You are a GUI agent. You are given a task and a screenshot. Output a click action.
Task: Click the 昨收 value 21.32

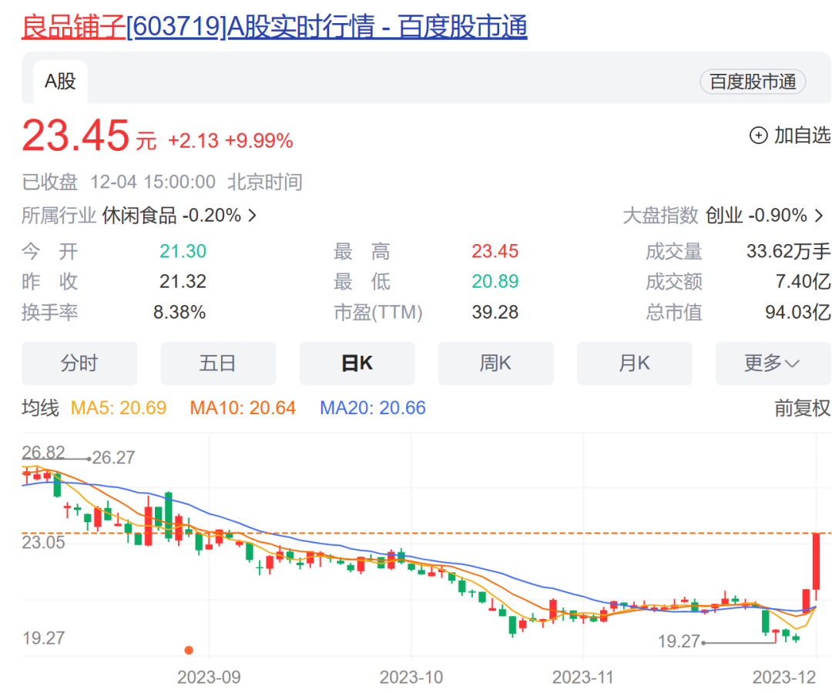(183, 281)
